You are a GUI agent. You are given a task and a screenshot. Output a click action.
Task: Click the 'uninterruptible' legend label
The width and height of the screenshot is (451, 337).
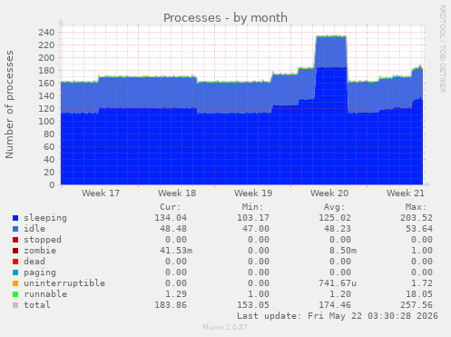click(x=64, y=283)
